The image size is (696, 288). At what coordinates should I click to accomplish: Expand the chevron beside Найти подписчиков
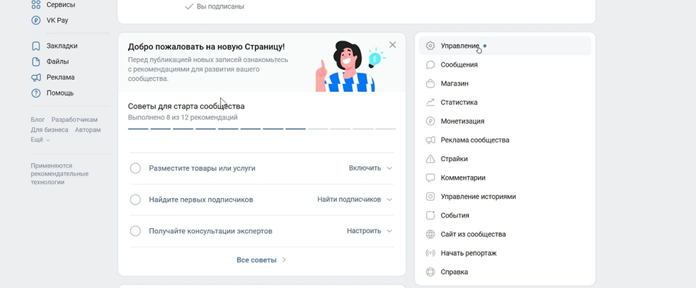pyautogui.click(x=389, y=200)
